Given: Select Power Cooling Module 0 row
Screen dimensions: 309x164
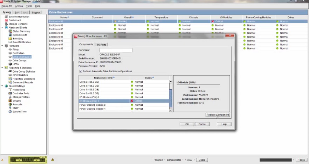Looking at the screenshot, I should 104,105.
